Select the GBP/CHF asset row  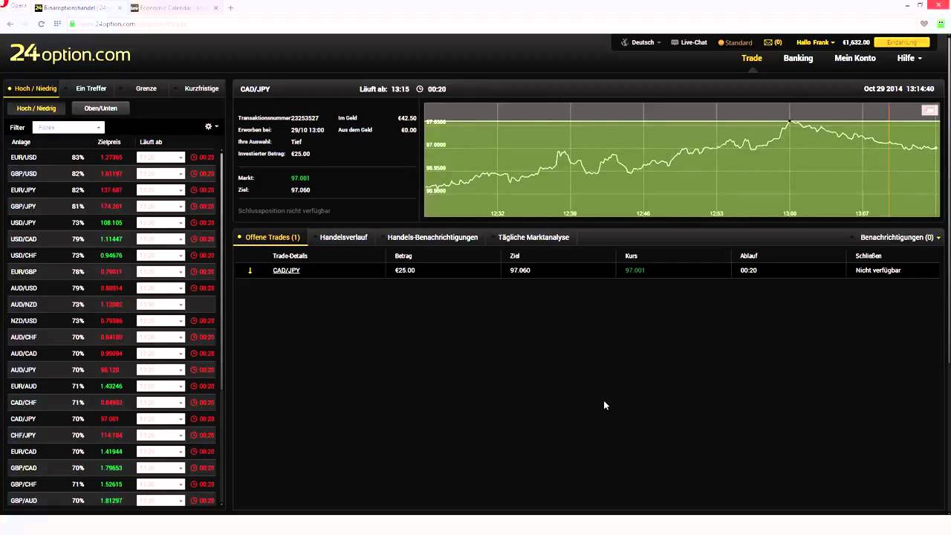111,484
